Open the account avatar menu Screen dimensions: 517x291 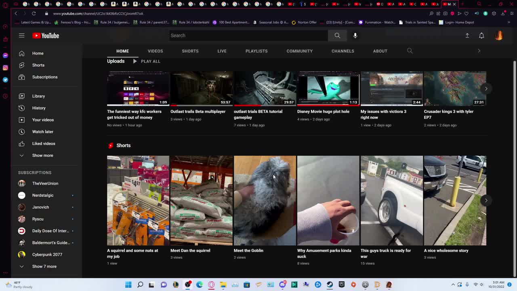coord(499,36)
